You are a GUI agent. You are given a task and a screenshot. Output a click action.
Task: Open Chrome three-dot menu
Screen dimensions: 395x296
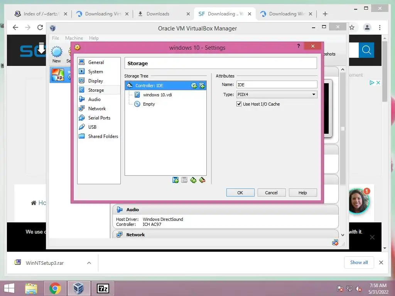point(380,27)
